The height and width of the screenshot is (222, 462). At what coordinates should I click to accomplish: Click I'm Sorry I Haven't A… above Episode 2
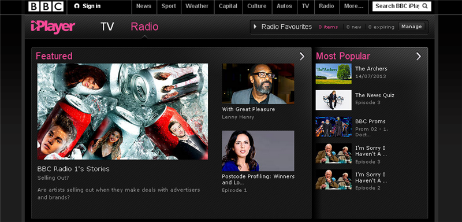coord(371,177)
